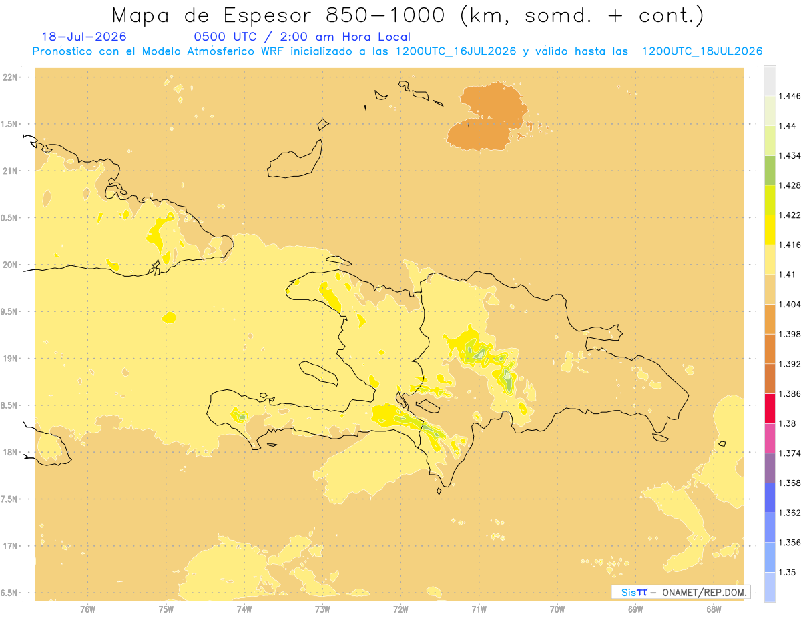
Task: Click the '1.434' colorbar value
Action: 791,156
